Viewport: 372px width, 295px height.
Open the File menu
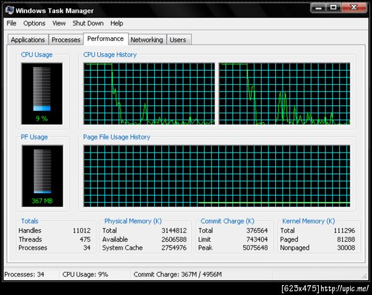[11, 23]
